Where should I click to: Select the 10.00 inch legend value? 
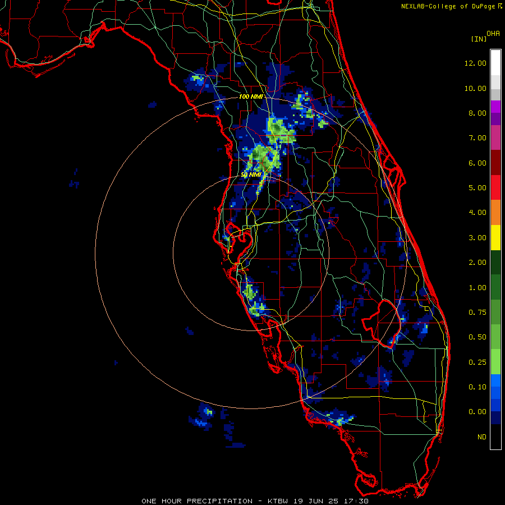(x=475, y=88)
